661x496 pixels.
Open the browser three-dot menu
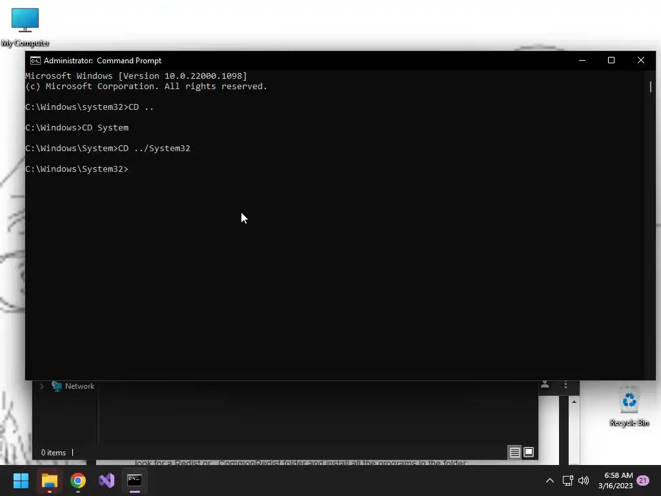(565, 385)
